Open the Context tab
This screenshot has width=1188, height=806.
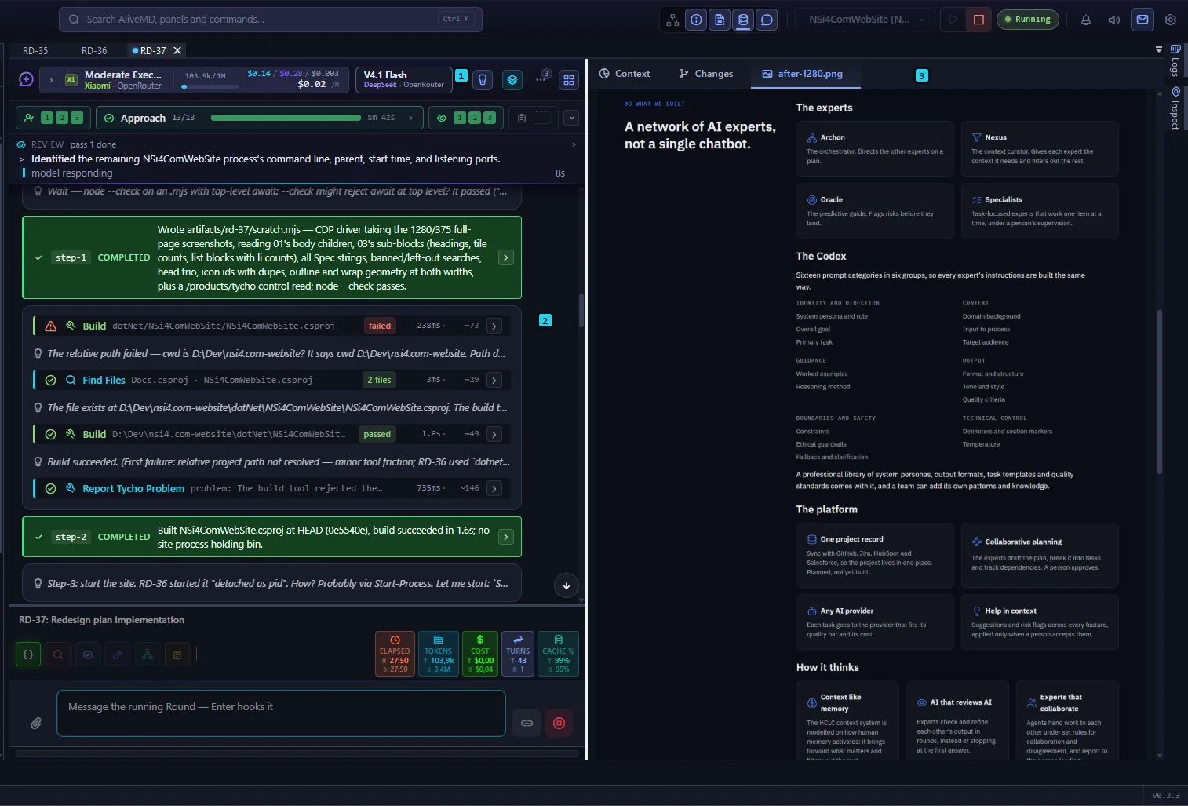pos(625,74)
